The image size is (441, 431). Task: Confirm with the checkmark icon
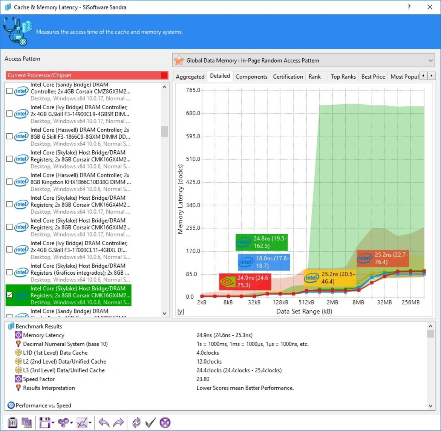click(x=150, y=422)
